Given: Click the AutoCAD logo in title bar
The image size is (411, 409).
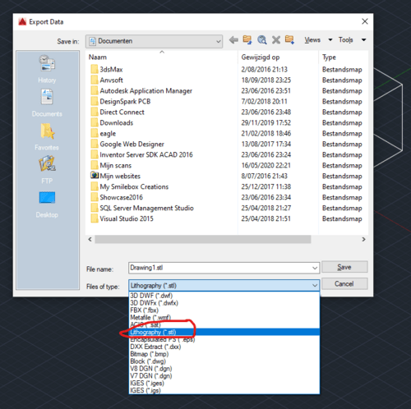Looking at the screenshot, I should click(x=22, y=21).
